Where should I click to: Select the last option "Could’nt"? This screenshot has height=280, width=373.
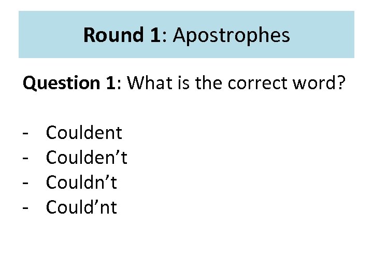(x=81, y=207)
